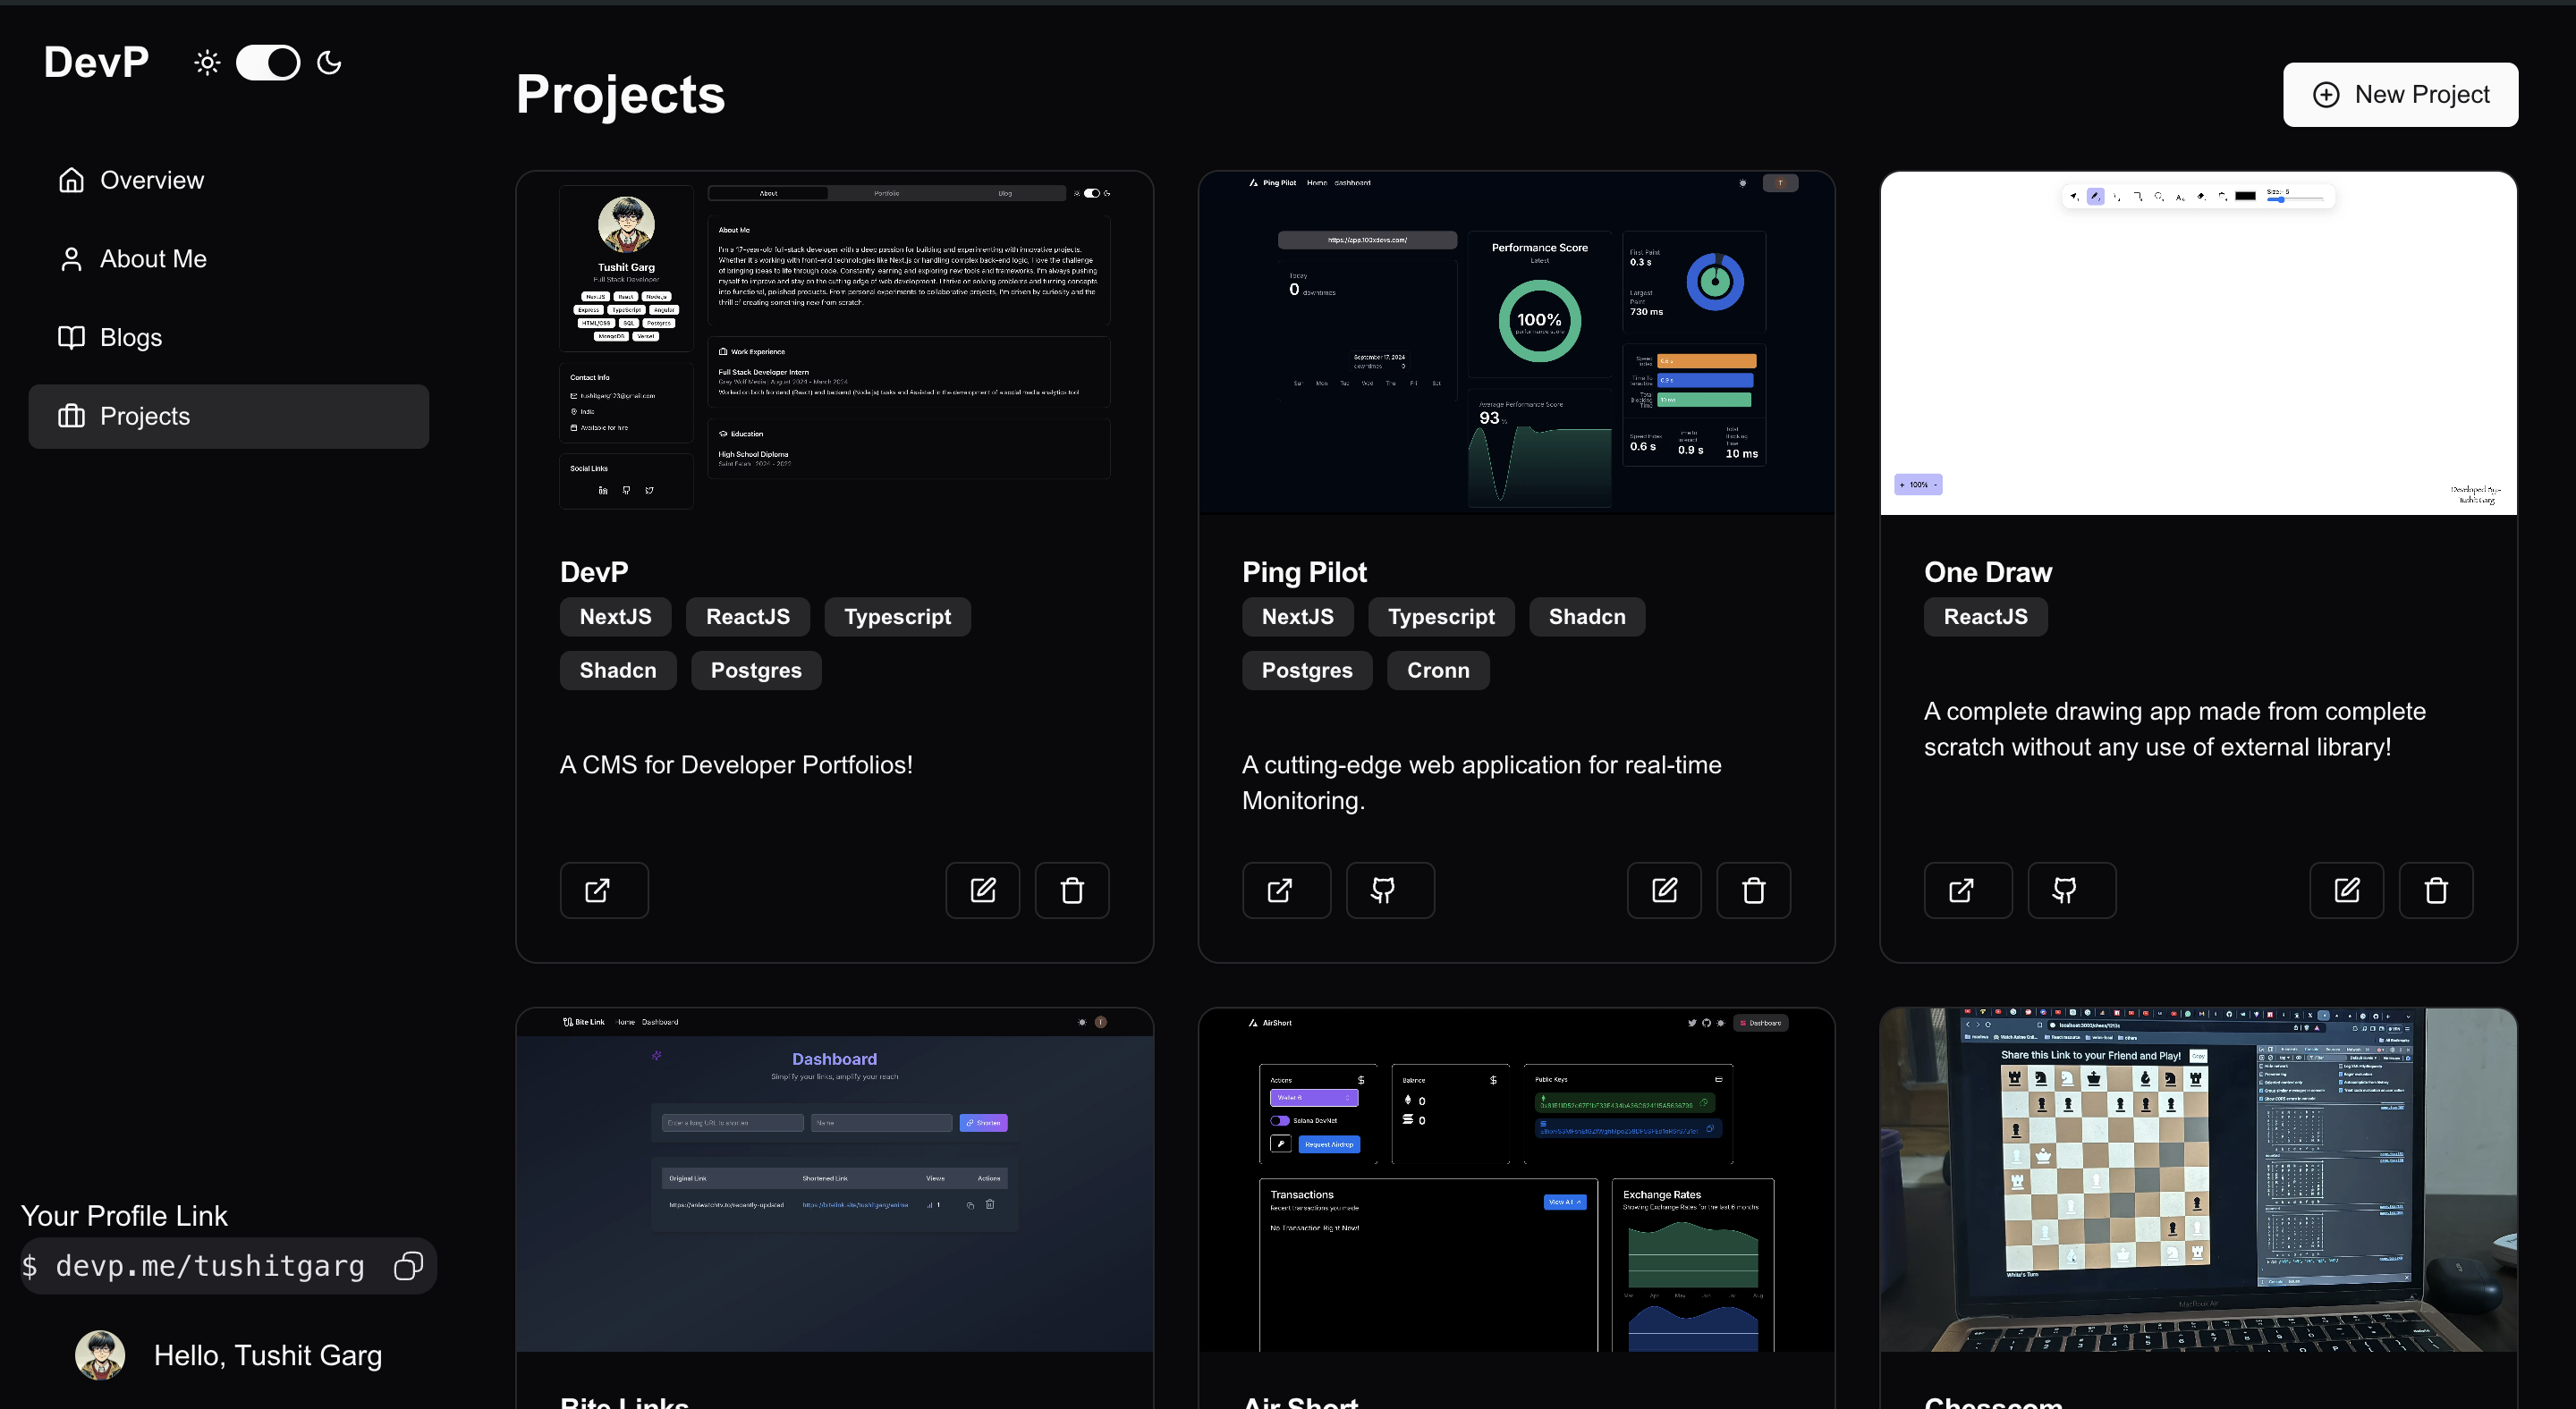
Task: Open One Draw's GitHub repository icon
Action: coord(2071,890)
